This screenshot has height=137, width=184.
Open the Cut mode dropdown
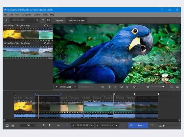(x=29, y=126)
